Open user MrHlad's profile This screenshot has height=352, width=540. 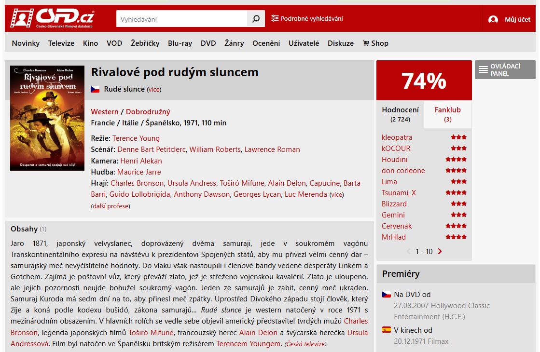(394, 237)
